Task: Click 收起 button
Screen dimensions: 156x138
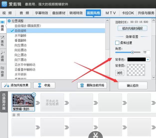Action: [44, 85]
